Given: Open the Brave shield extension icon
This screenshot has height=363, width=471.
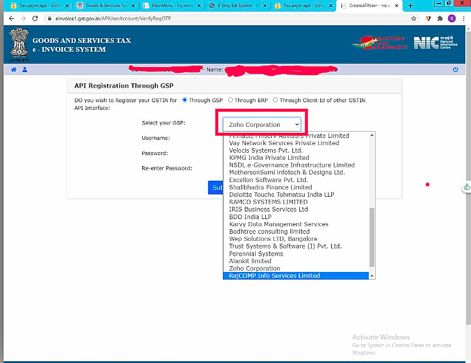Looking at the screenshot, I should (x=428, y=19).
